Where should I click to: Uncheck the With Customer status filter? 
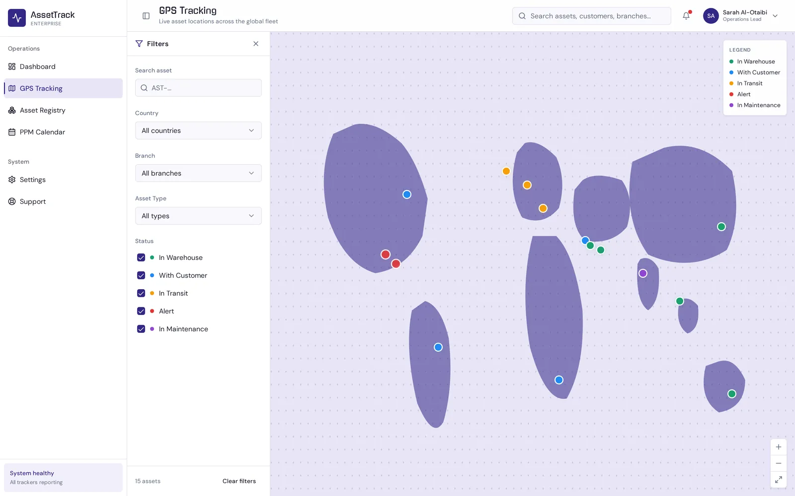(x=141, y=275)
